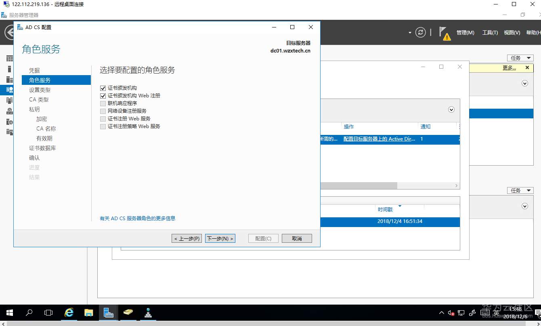Open the AD DS icon in sidebar
541x326 pixels.
click(9, 100)
